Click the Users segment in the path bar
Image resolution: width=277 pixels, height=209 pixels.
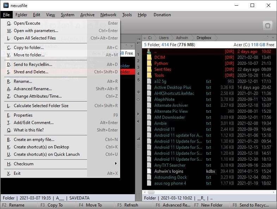[164, 38]
